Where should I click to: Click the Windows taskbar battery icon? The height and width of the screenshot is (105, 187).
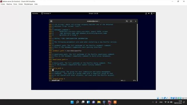(x=172, y=102)
